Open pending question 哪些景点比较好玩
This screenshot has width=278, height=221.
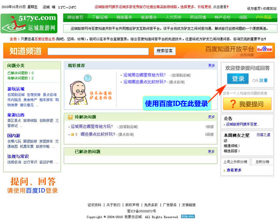(x=98, y=134)
